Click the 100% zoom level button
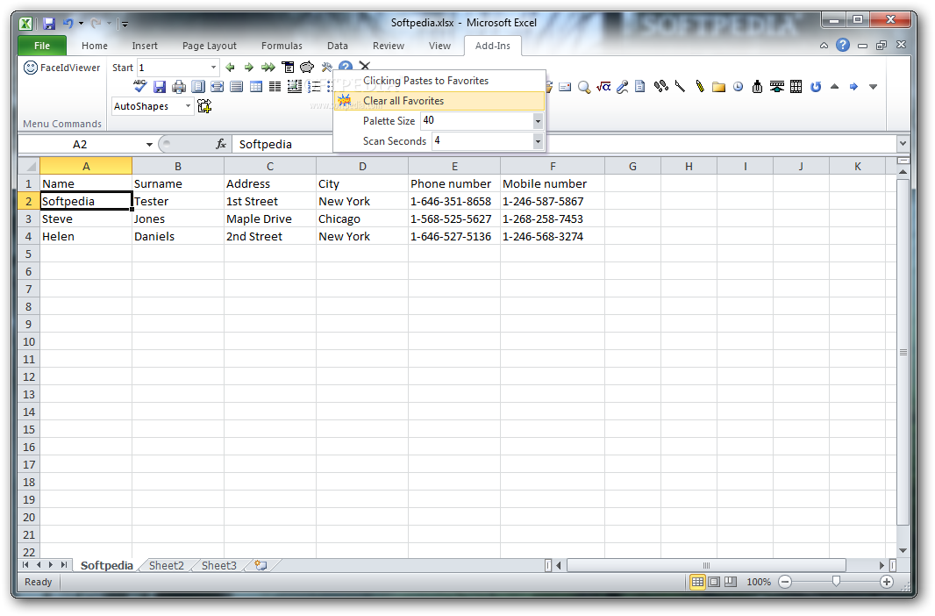Image resolution: width=935 pixels, height=616 pixels. click(759, 582)
